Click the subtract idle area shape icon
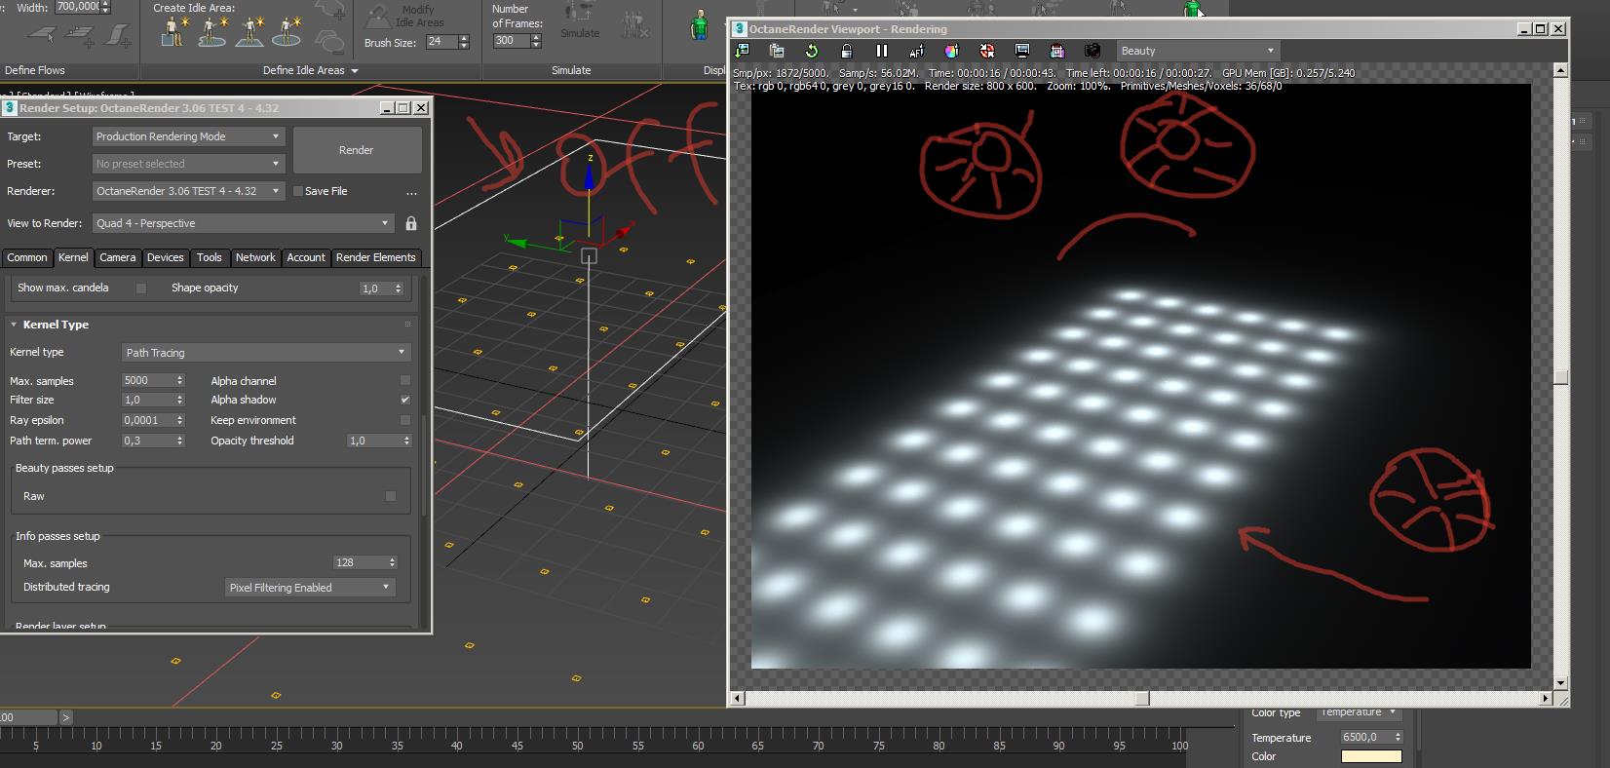The image size is (1610, 768). (x=331, y=41)
